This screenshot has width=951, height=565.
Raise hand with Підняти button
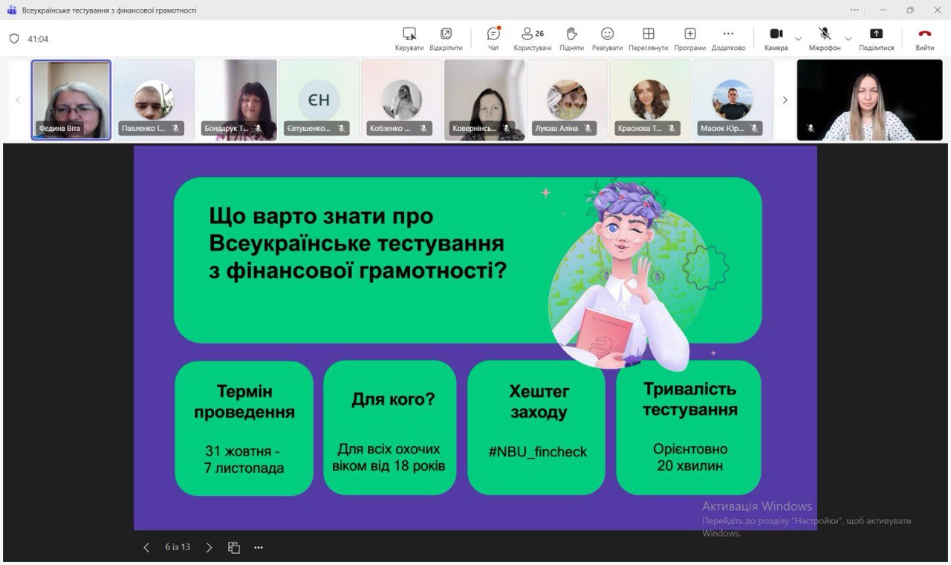click(571, 39)
